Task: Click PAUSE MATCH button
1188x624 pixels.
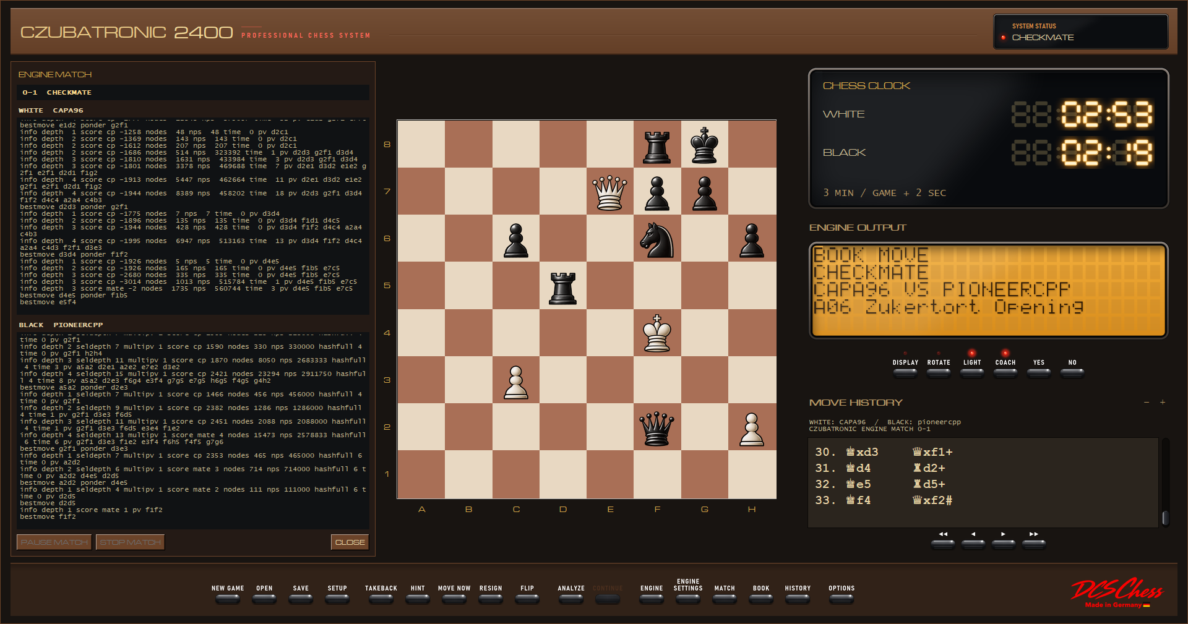Action: click(54, 542)
